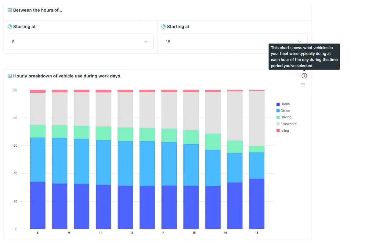Click the 'Starting at' label above 18

click(x=178, y=27)
